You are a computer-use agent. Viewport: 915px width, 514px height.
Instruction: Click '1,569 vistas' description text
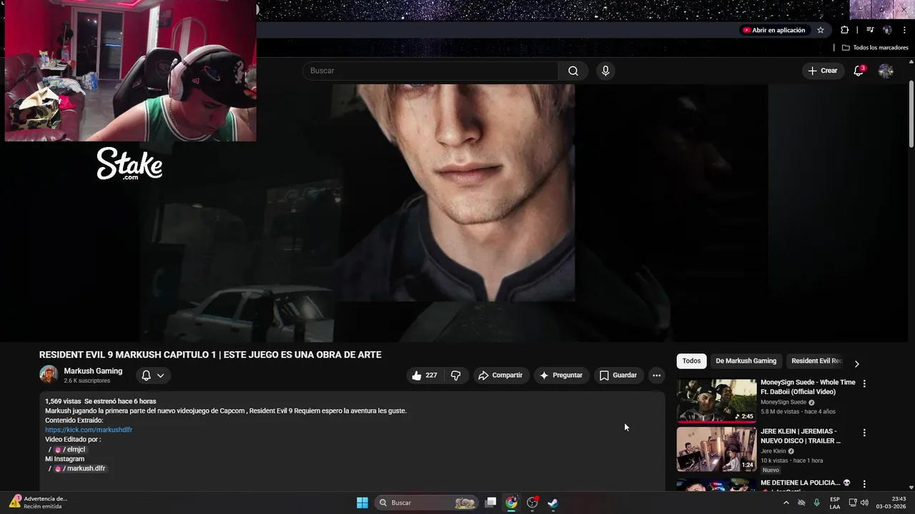62,401
